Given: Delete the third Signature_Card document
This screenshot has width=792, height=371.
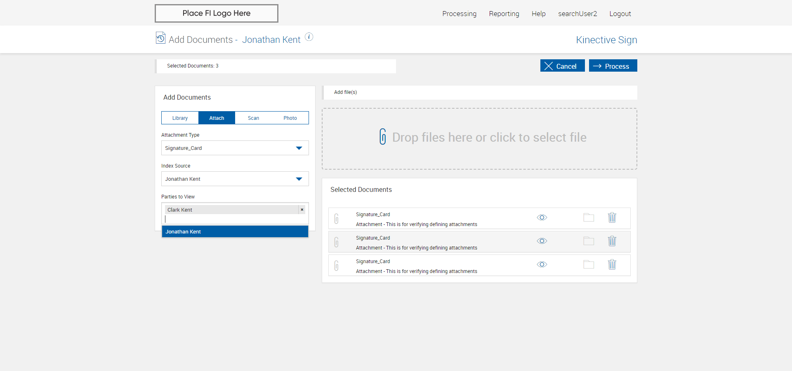Looking at the screenshot, I should pos(612,264).
